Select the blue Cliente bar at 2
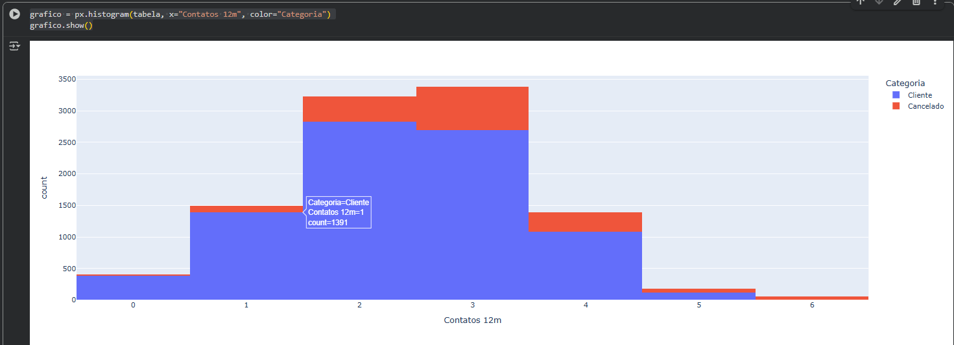Screen dimensions: 954x345 [360, 210]
